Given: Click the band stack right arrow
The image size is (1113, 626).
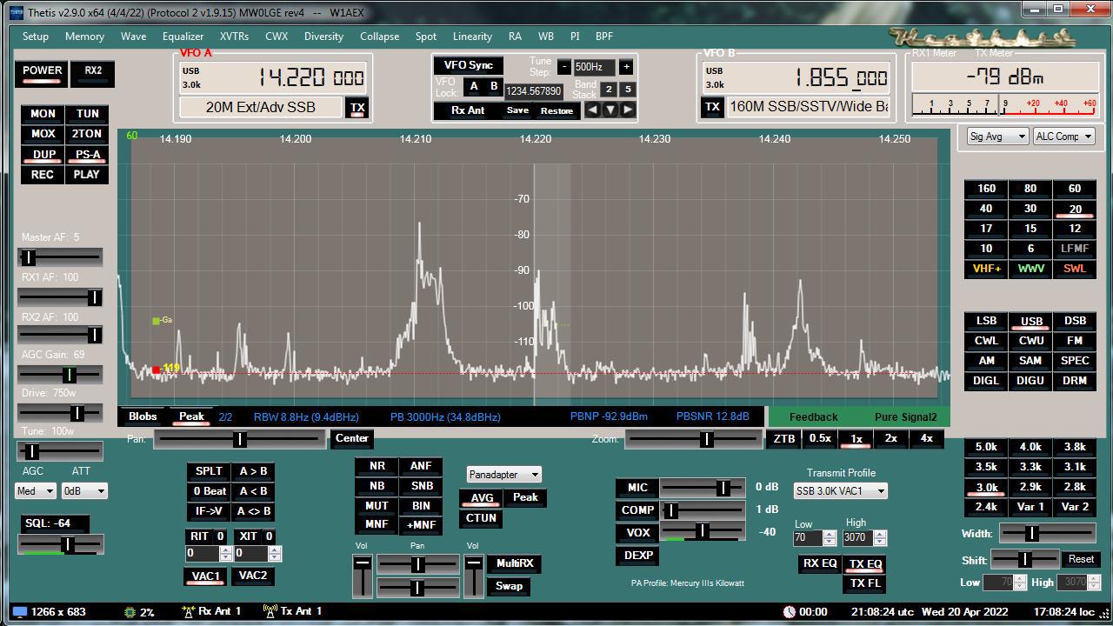Looking at the screenshot, I should [628, 110].
